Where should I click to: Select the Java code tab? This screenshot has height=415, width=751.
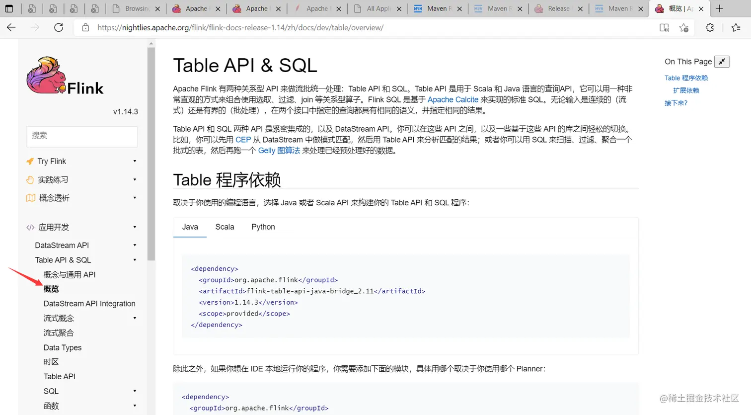(x=190, y=227)
